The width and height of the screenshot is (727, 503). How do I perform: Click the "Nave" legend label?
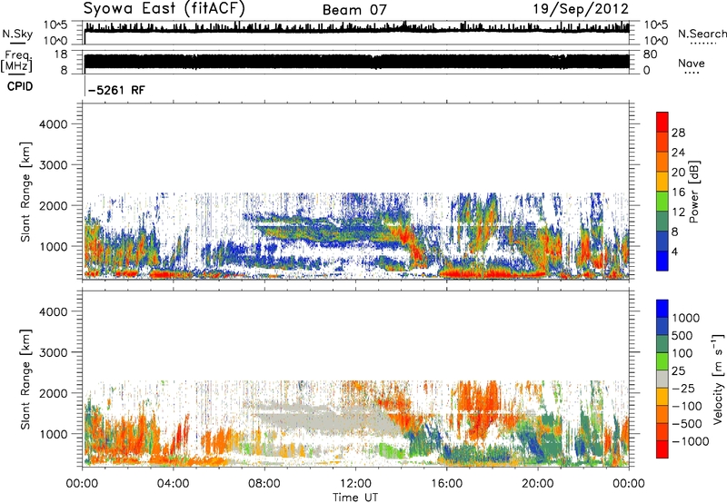(691, 64)
